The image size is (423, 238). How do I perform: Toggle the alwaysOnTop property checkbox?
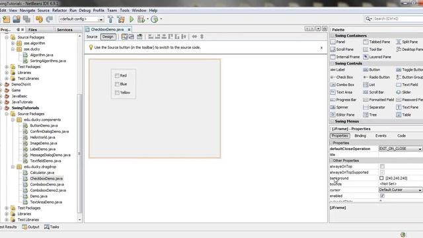click(382, 167)
